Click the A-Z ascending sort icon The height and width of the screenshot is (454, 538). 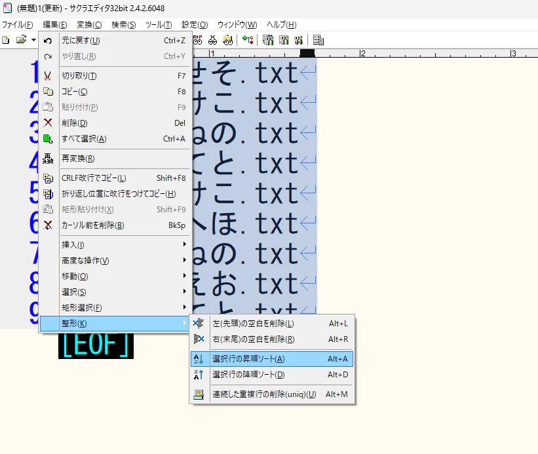point(199,359)
